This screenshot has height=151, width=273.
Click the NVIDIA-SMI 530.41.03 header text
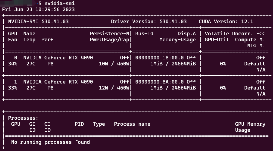pyautogui.click(x=38, y=21)
